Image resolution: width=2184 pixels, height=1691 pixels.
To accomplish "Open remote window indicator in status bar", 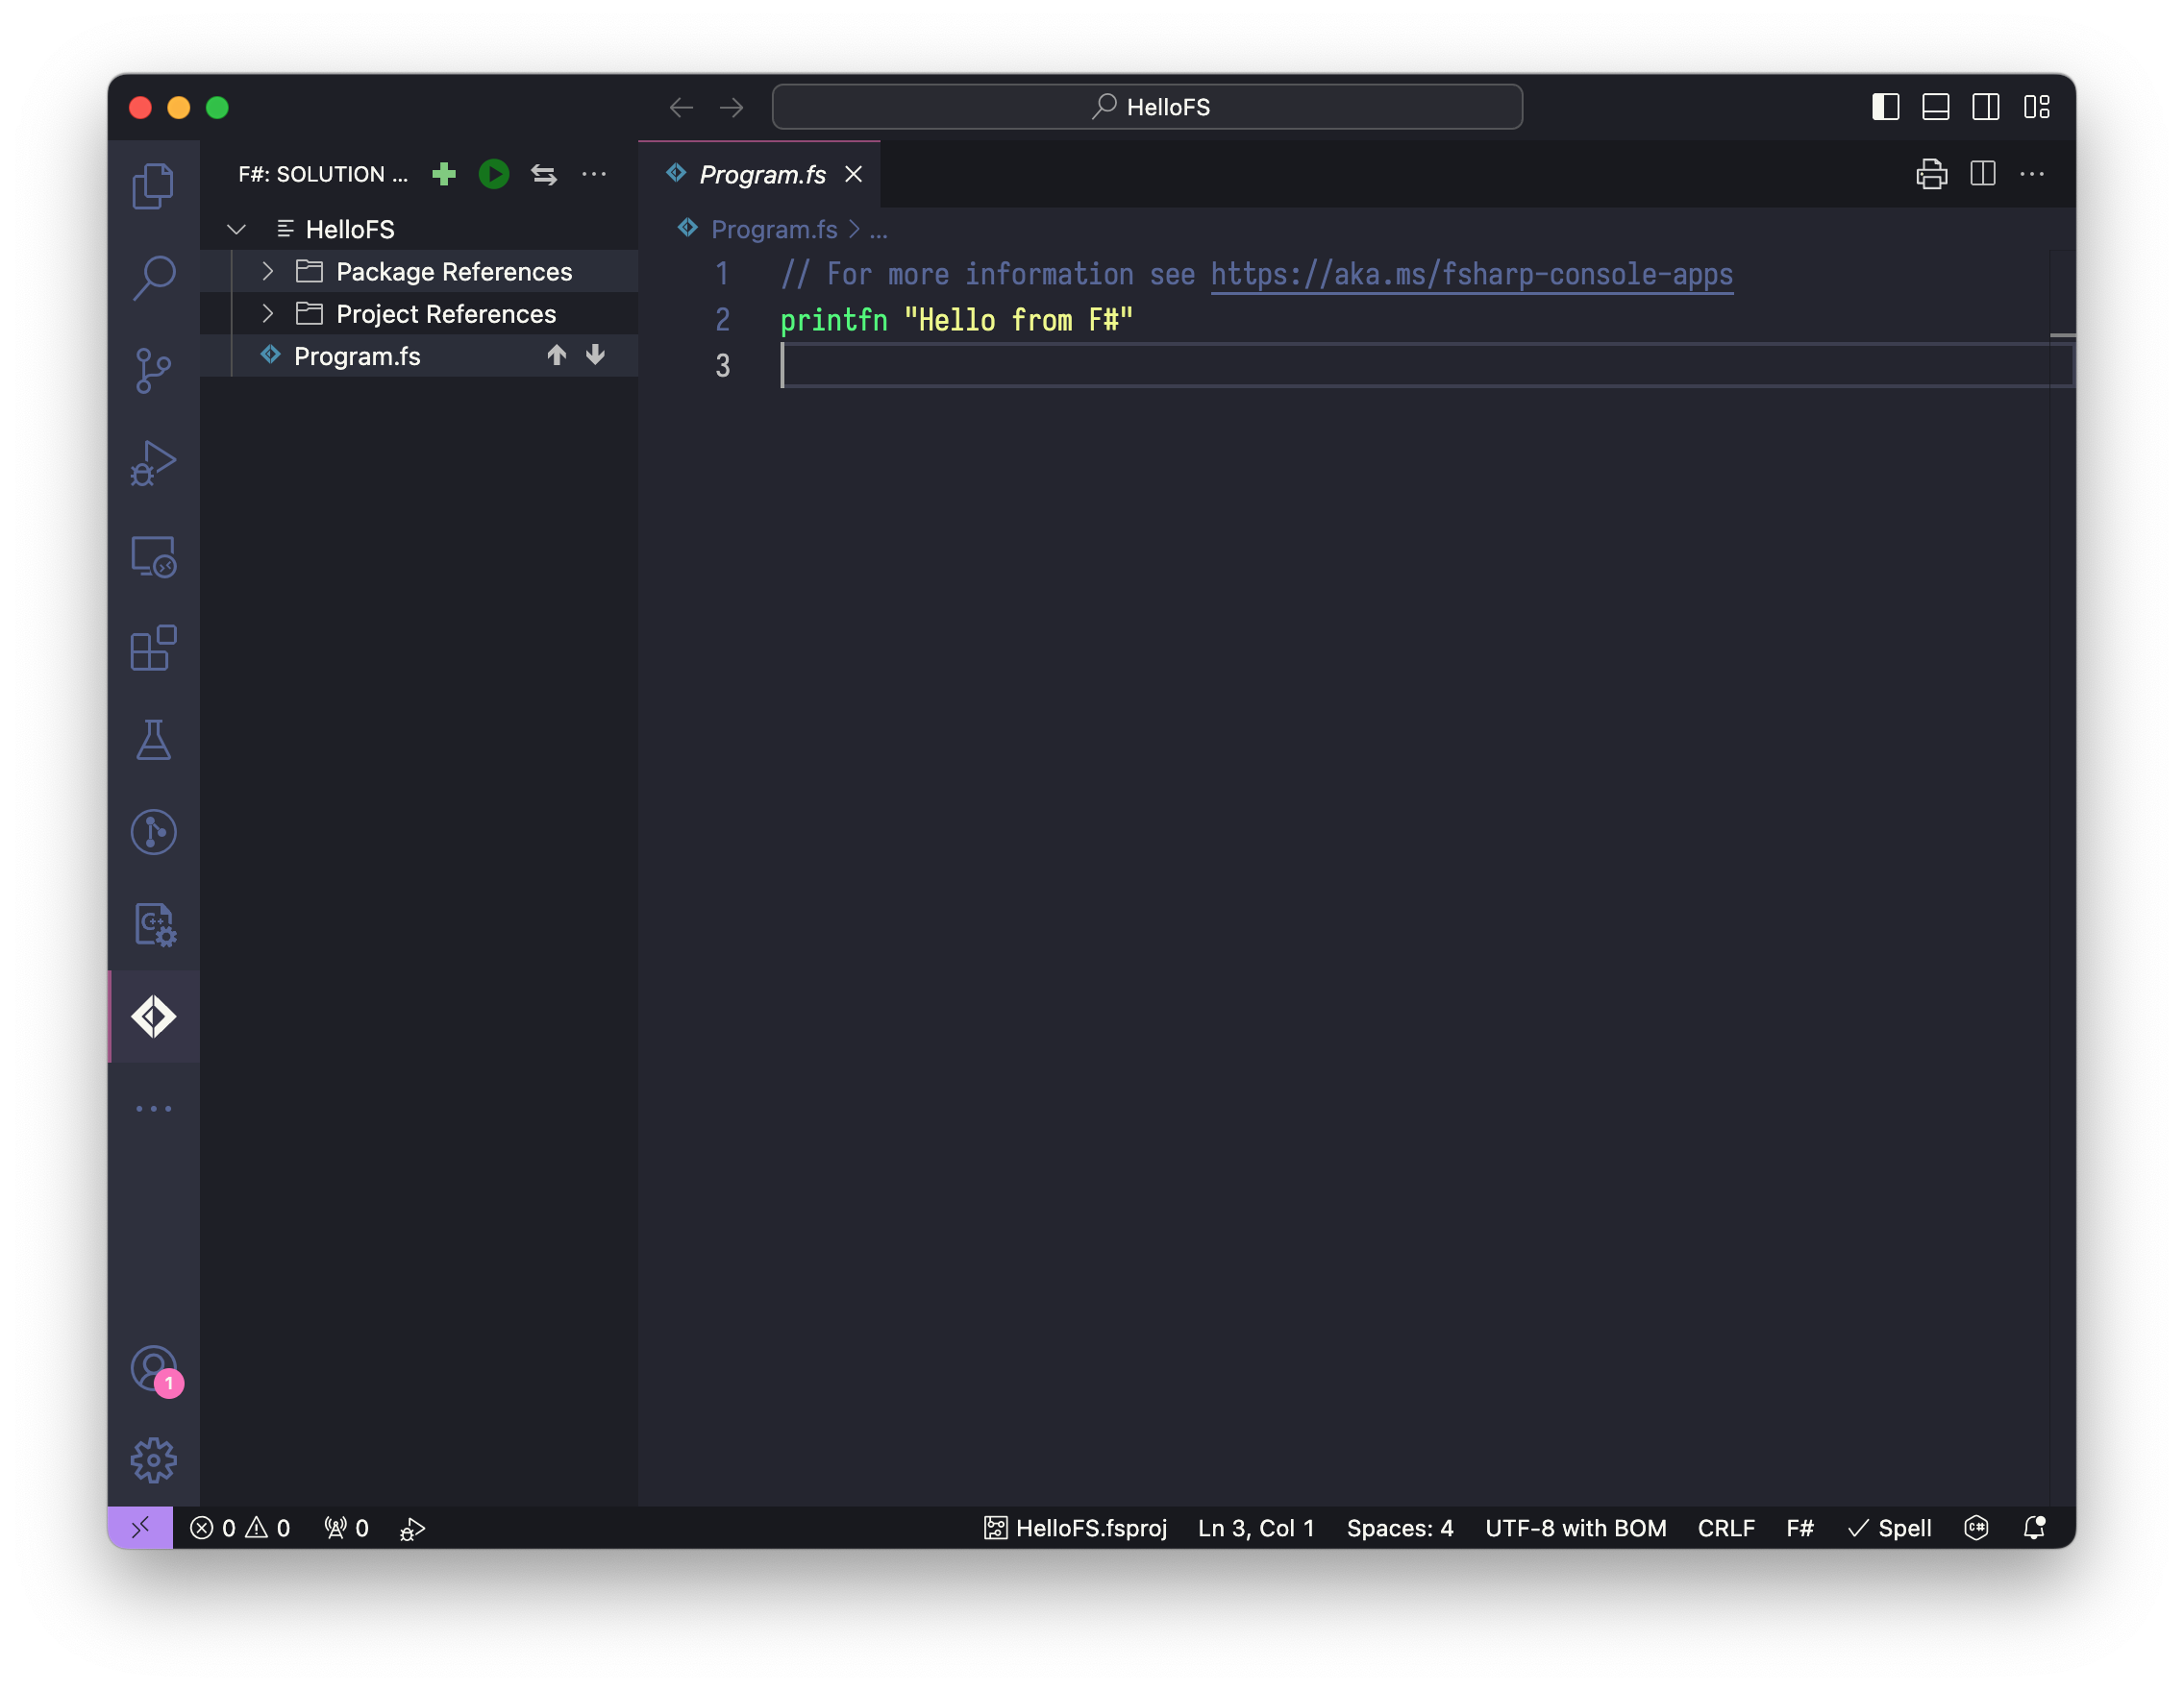I will 140,1527.
